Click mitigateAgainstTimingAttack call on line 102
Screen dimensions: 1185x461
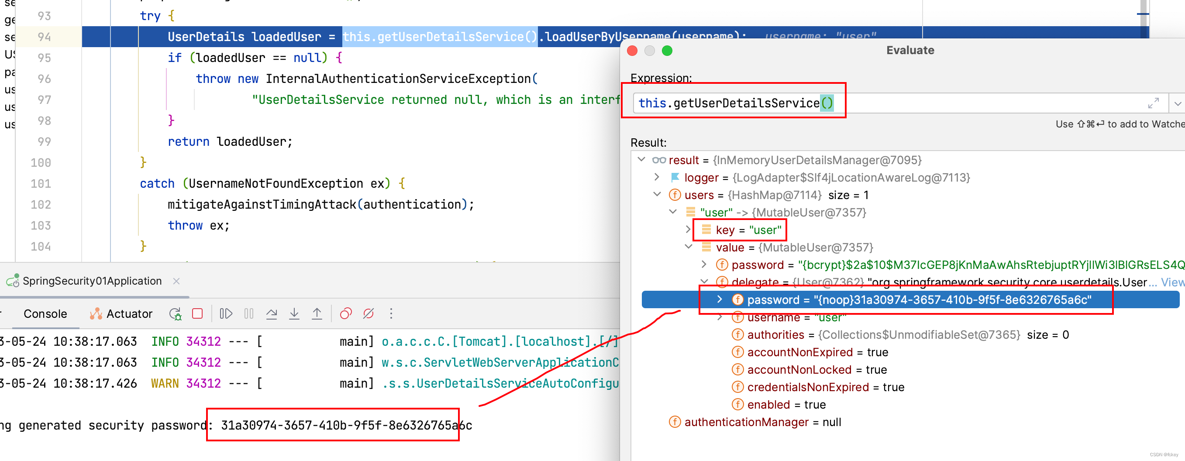click(x=320, y=204)
